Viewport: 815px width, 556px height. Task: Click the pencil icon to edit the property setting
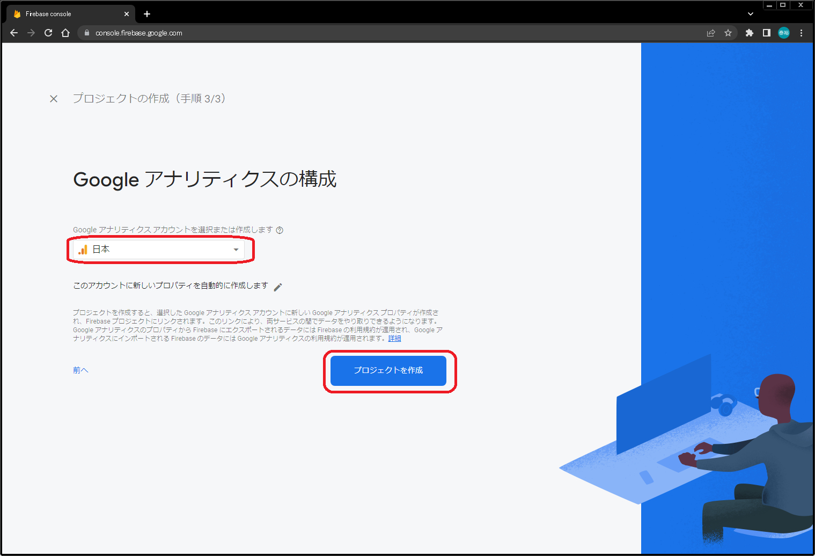point(278,287)
